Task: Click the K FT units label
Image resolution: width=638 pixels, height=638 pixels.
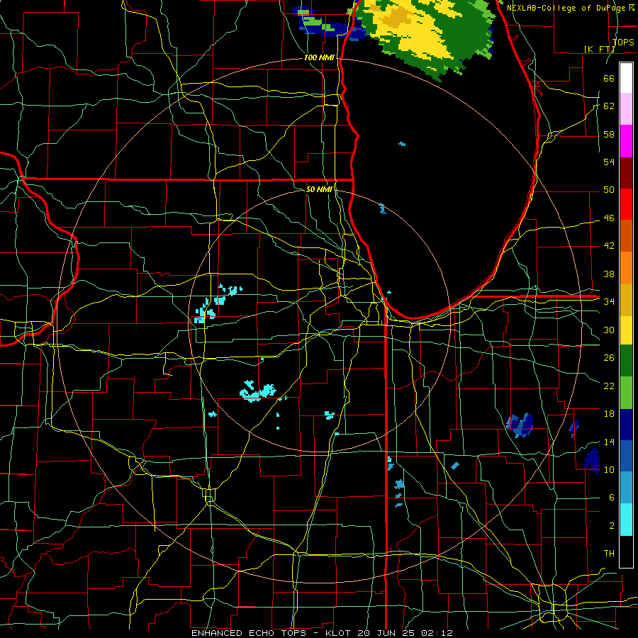Action: coord(599,49)
